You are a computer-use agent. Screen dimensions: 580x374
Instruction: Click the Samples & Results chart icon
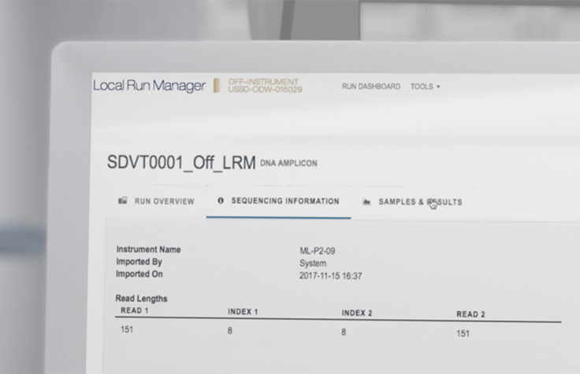366,202
